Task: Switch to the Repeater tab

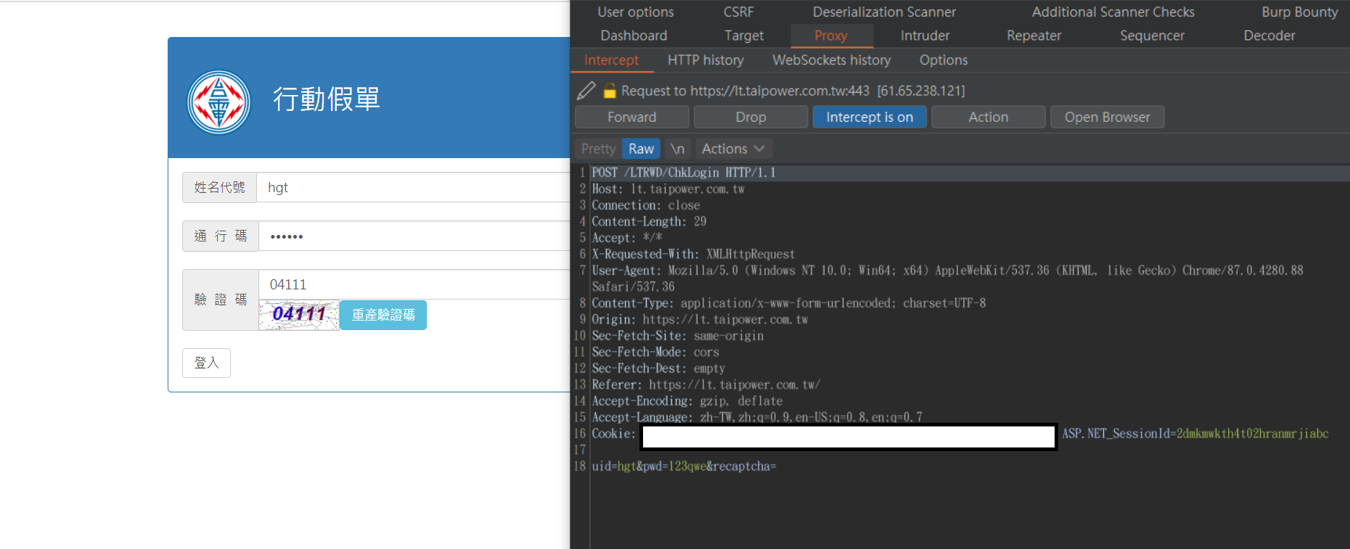Action: (x=1034, y=36)
